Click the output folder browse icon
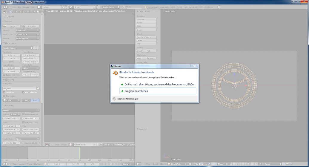The width and height of the screenshot is (309, 167). pyautogui.click(x=38, y=88)
